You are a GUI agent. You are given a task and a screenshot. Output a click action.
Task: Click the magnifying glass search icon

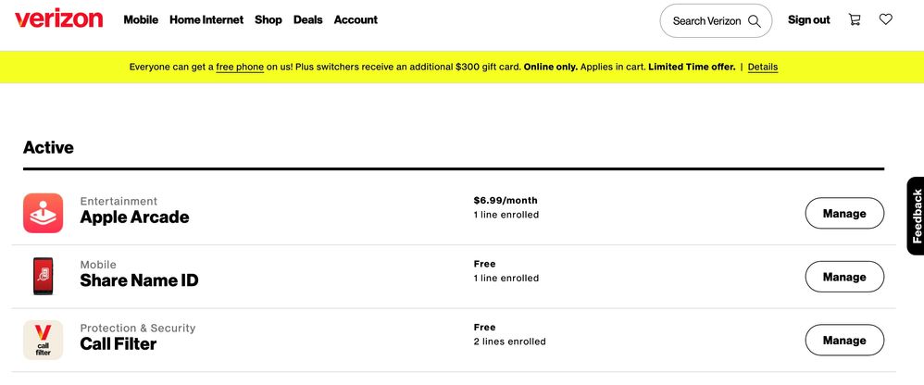coord(755,21)
